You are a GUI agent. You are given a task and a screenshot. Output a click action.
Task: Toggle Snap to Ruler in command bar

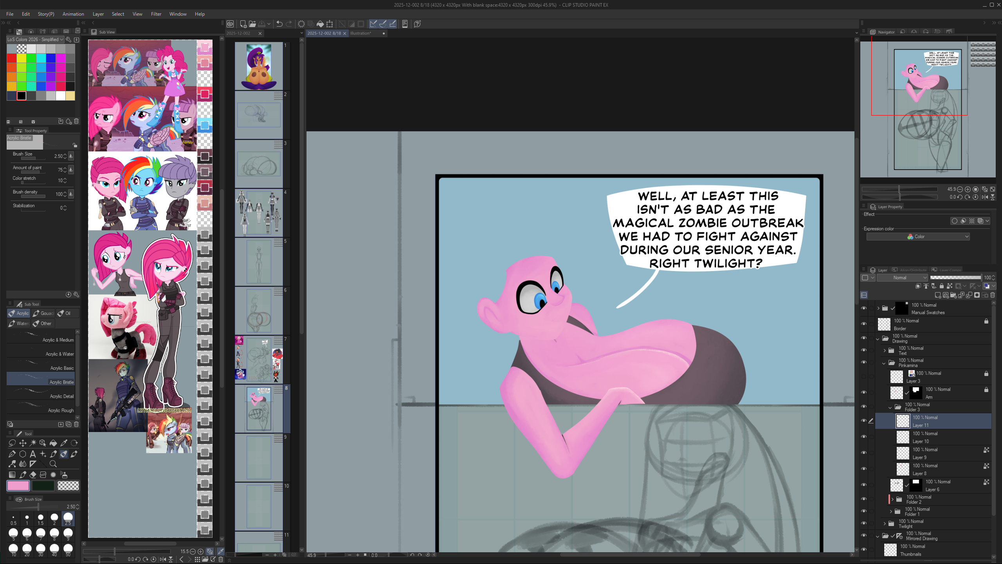(x=373, y=24)
